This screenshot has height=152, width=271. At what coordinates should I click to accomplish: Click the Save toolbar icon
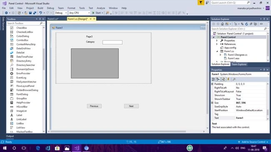point(30,13)
